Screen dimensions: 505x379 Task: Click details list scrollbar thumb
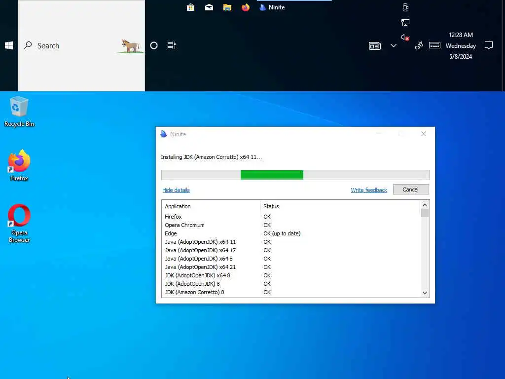click(425, 213)
